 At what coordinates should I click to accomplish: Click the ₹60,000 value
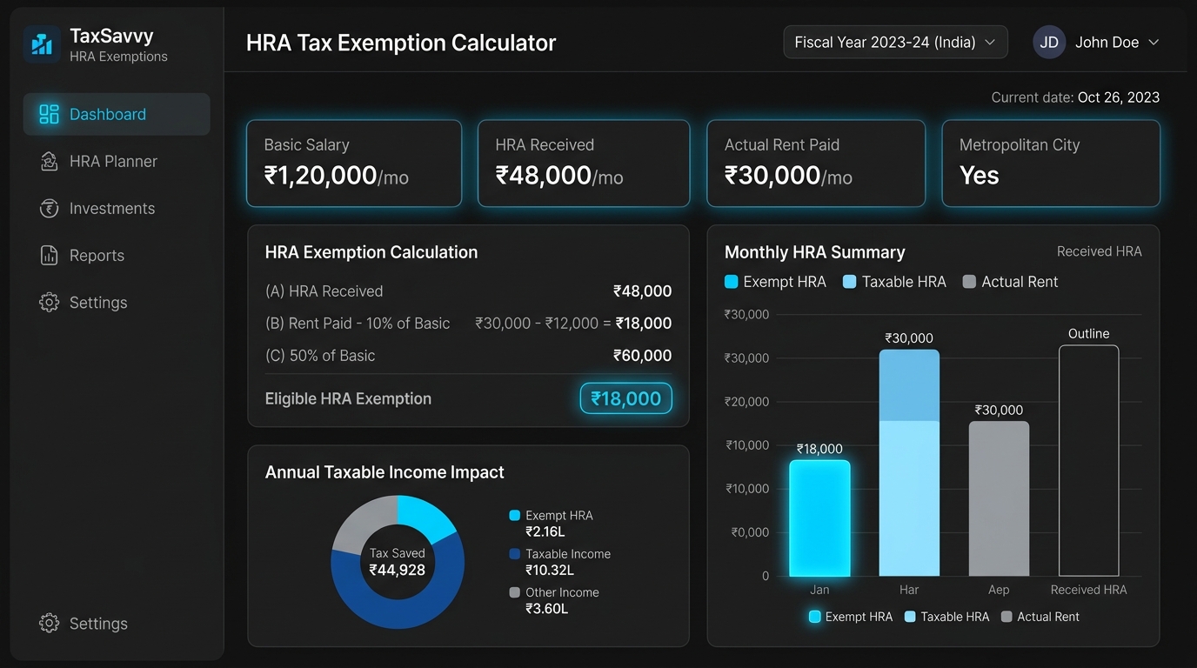coord(642,356)
